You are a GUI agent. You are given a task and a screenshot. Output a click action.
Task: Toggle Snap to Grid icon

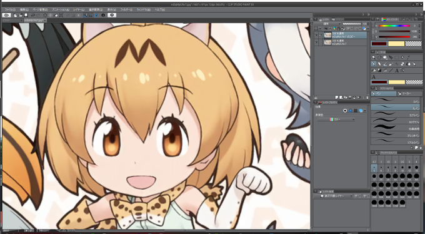coord(96,15)
